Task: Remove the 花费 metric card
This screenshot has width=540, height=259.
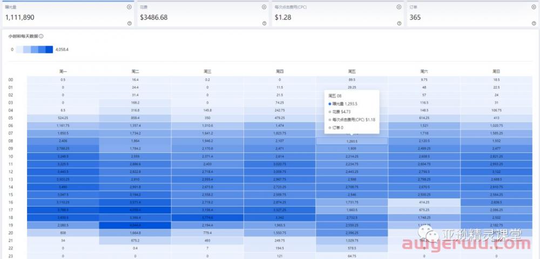Action: pyautogui.click(x=264, y=7)
